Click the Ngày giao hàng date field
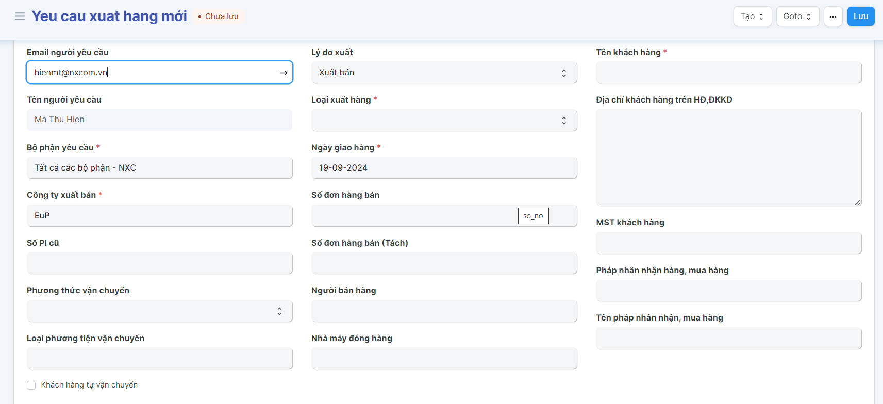 tap(443, 168)
